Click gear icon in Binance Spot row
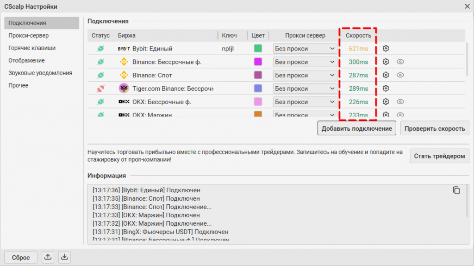The width and height of the screenshot is (474, 266). pos(386,75)
